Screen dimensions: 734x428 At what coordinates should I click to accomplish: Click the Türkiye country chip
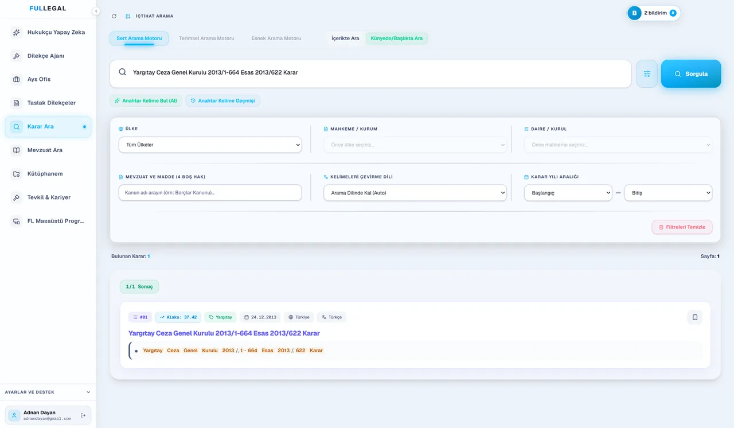coord(299,317)
